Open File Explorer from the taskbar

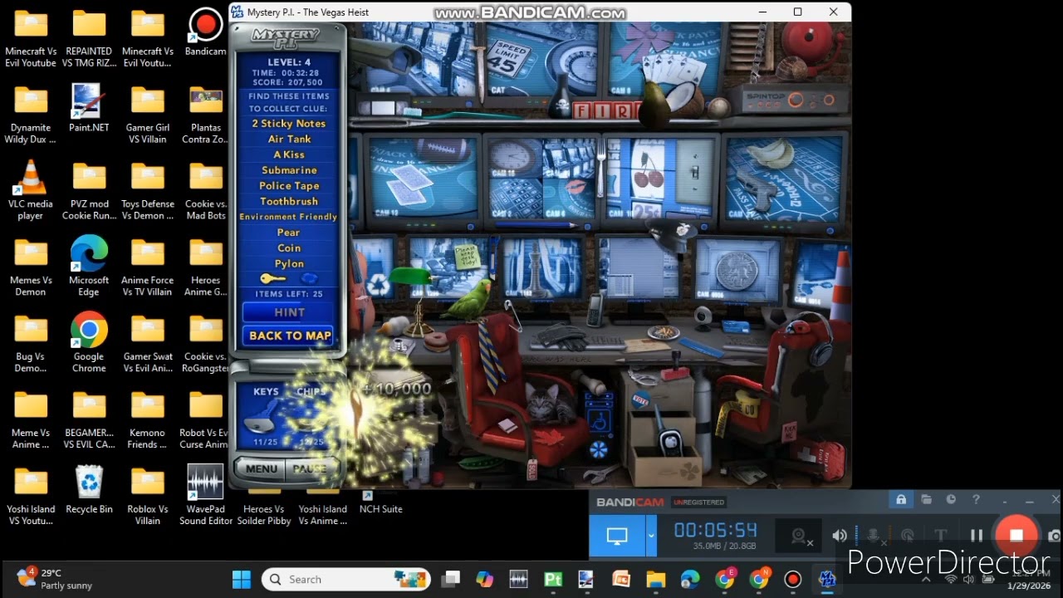coord(655,579)
